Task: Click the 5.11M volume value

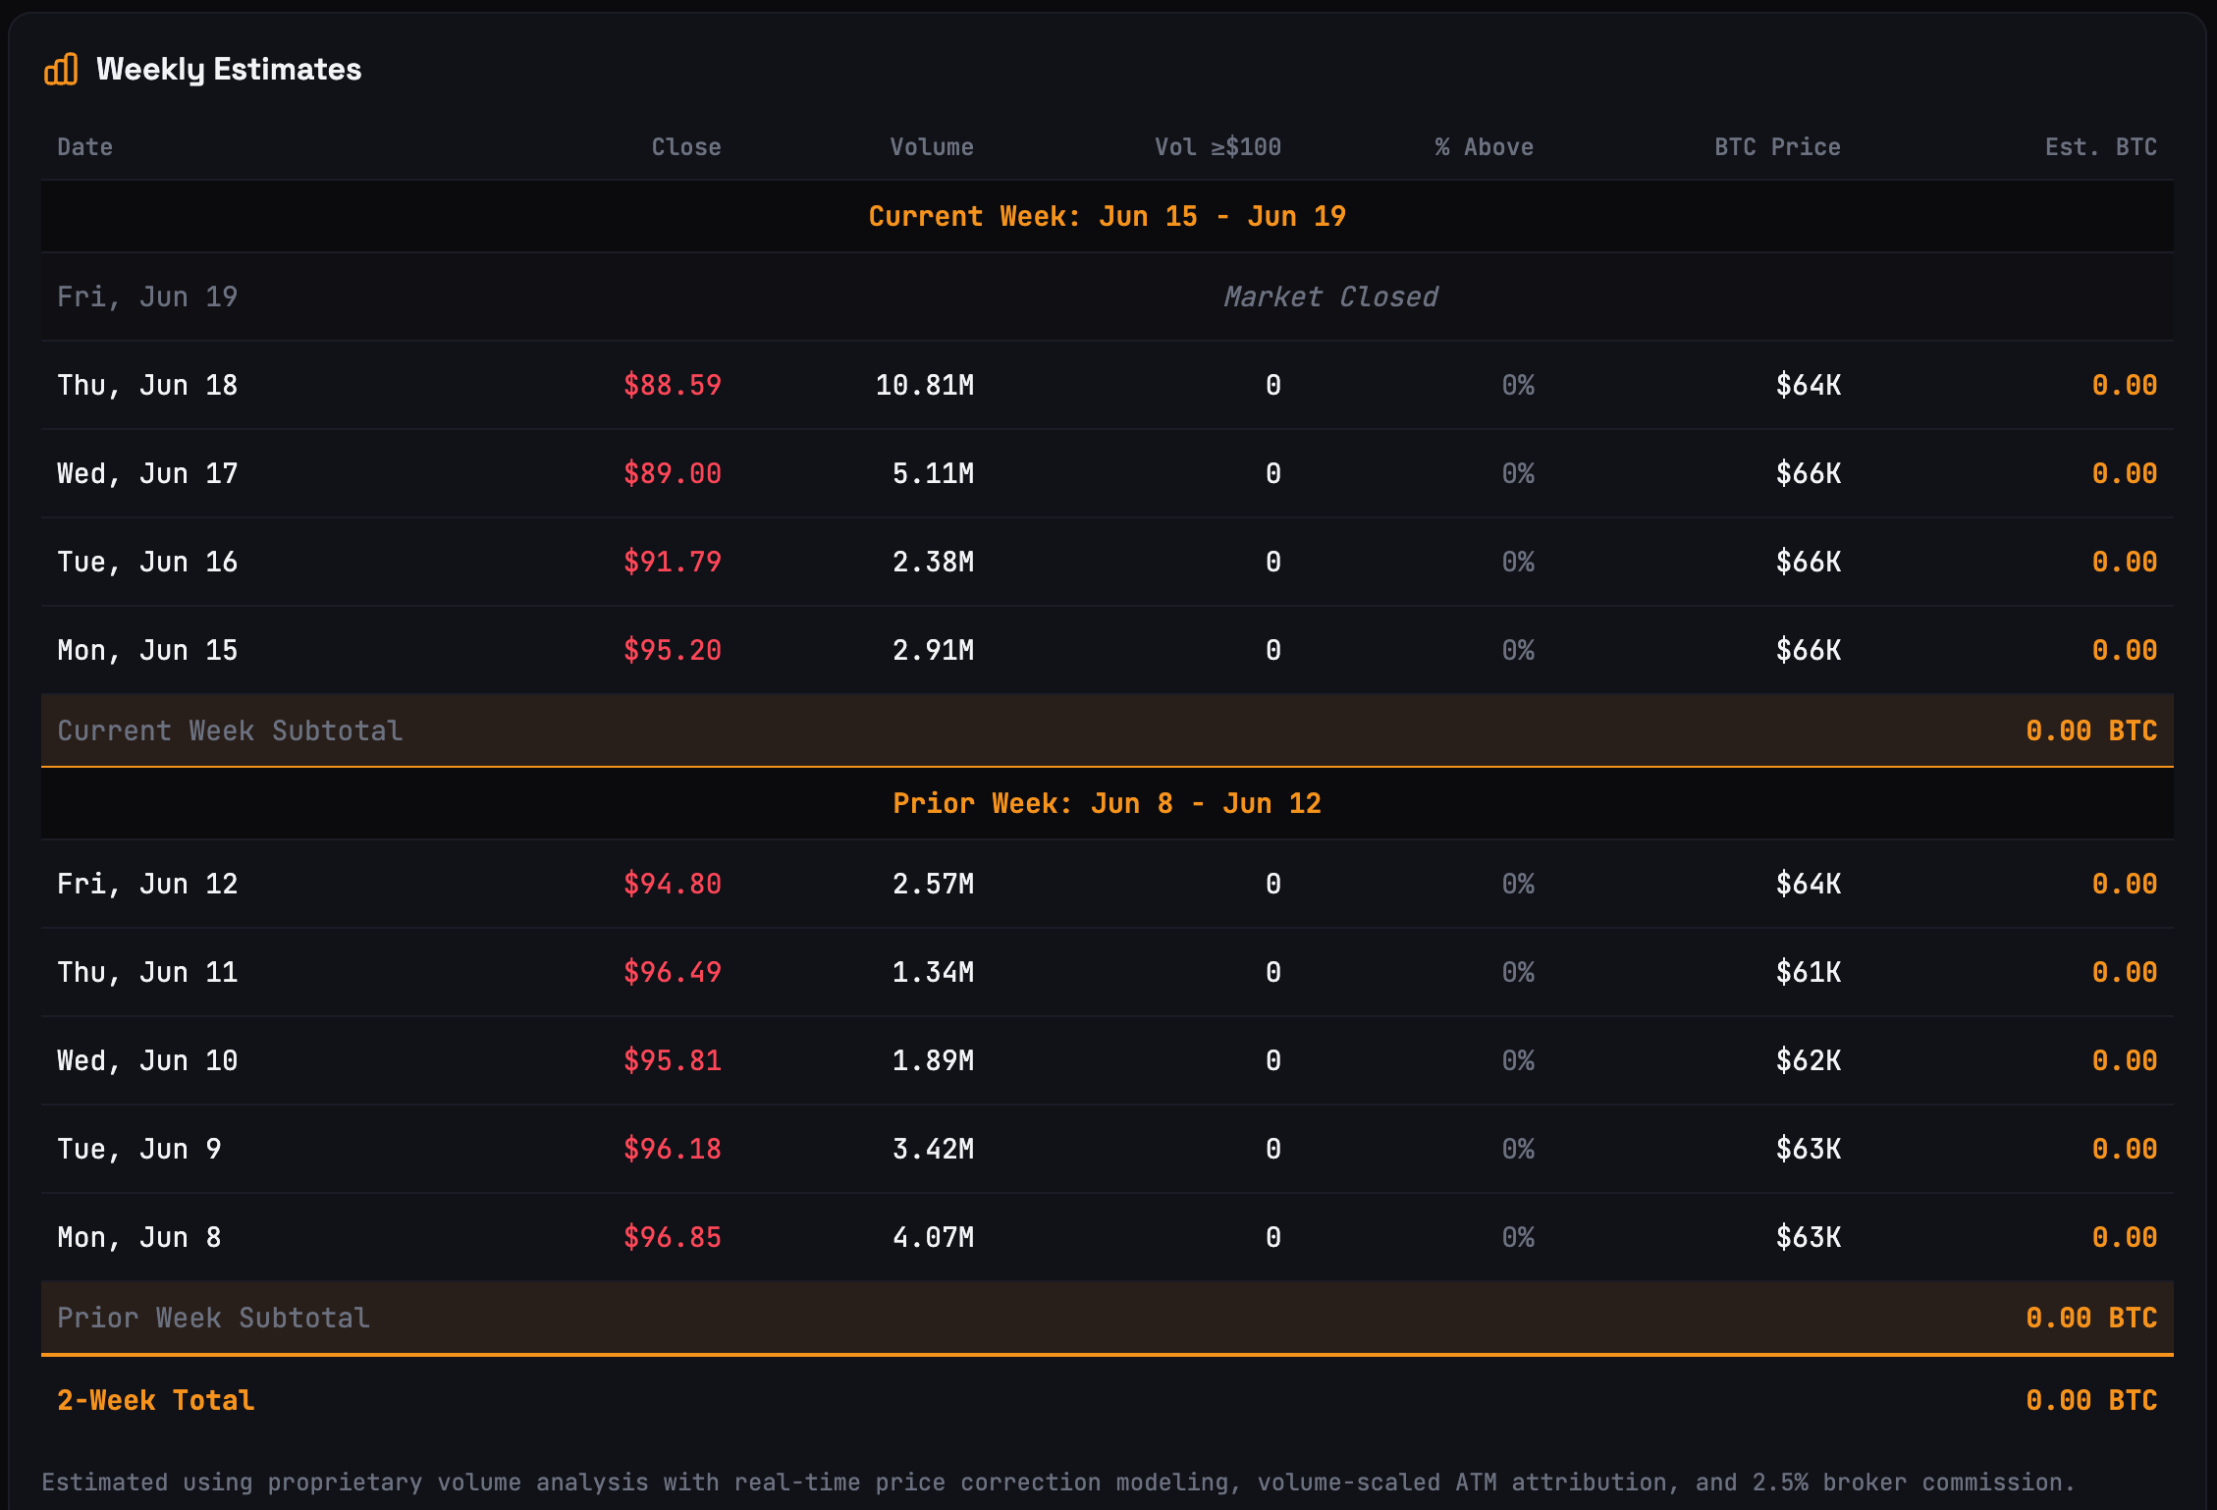Action: (x=933, y=473)
